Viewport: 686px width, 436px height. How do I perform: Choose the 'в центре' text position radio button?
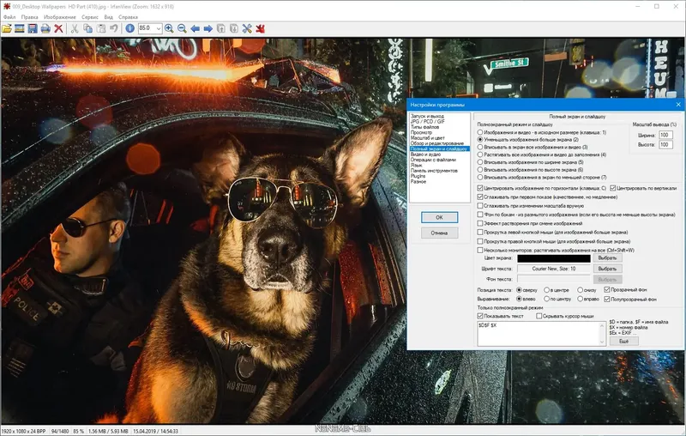point(546,290)
